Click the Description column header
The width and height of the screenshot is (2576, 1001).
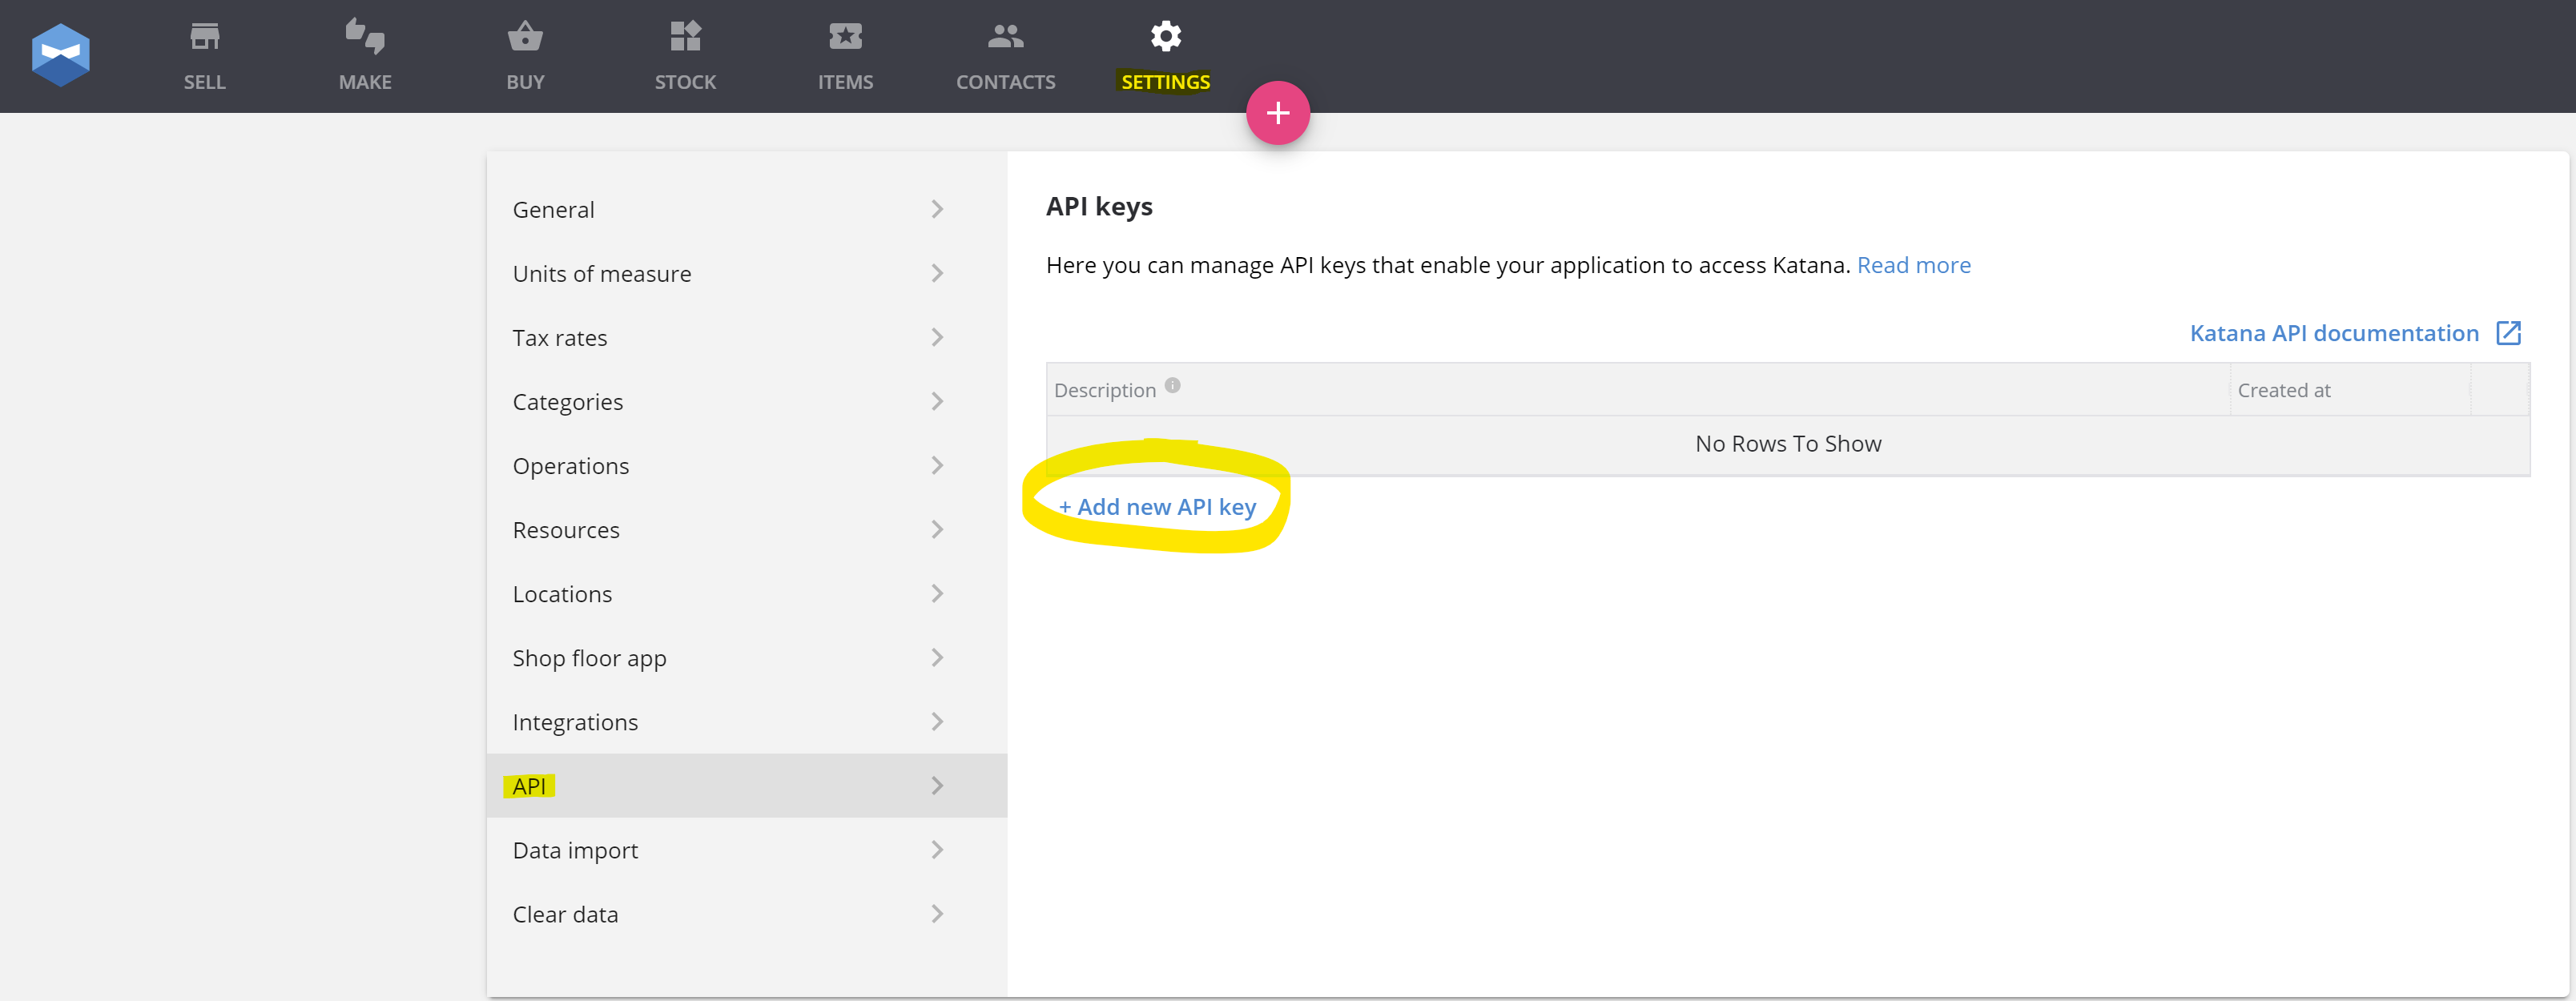pyautogui.click(x=1637, y=390)
